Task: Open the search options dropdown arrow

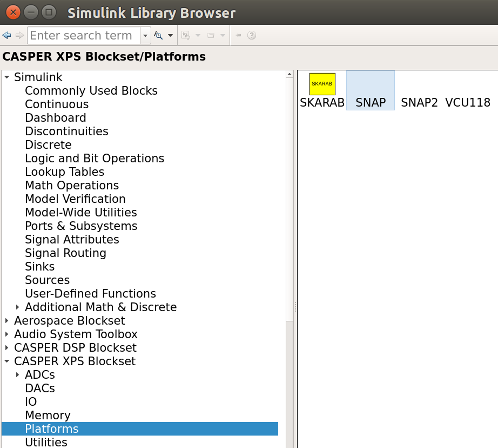Action: click(170, 35)
